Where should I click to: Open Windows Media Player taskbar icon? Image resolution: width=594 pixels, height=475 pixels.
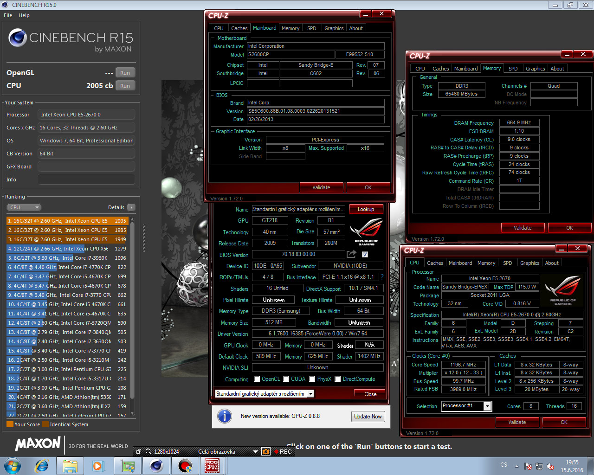[98, 466]
